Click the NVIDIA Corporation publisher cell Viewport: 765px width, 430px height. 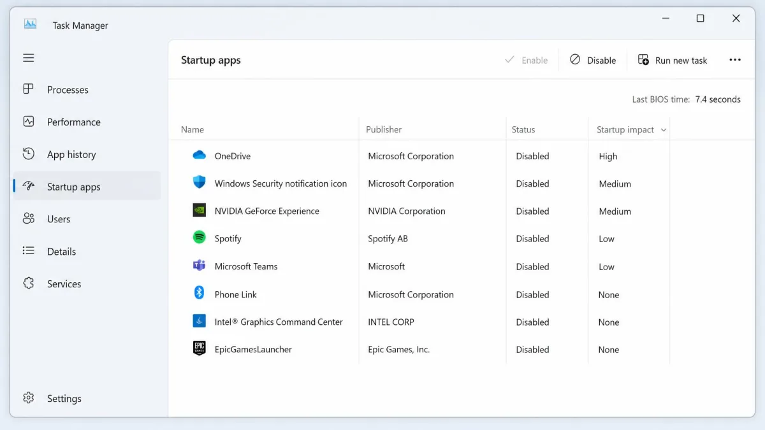click(x=407, y=211)
